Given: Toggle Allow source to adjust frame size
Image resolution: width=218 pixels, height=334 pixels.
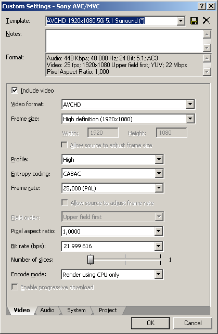Looking at the screenshot, I should [x=64, y=145].
